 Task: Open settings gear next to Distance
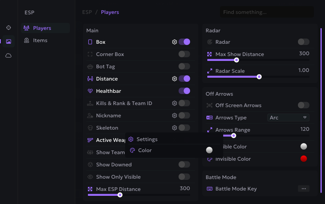click(175, 78)
